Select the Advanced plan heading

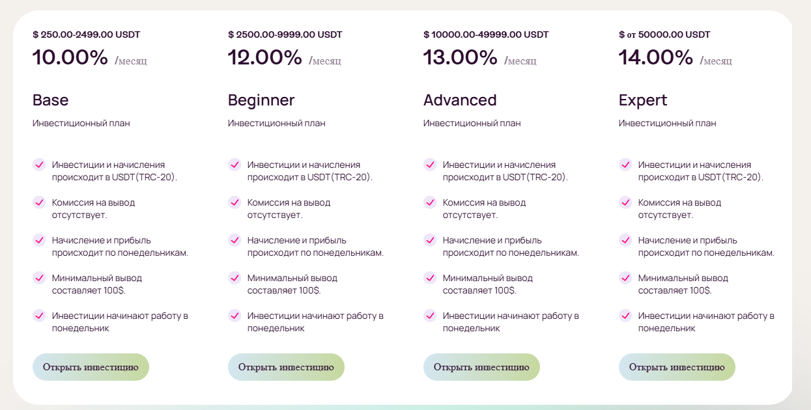point(460,100)
